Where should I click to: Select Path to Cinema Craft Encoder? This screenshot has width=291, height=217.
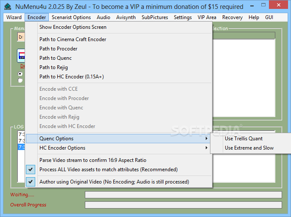(x=119, y=39)
